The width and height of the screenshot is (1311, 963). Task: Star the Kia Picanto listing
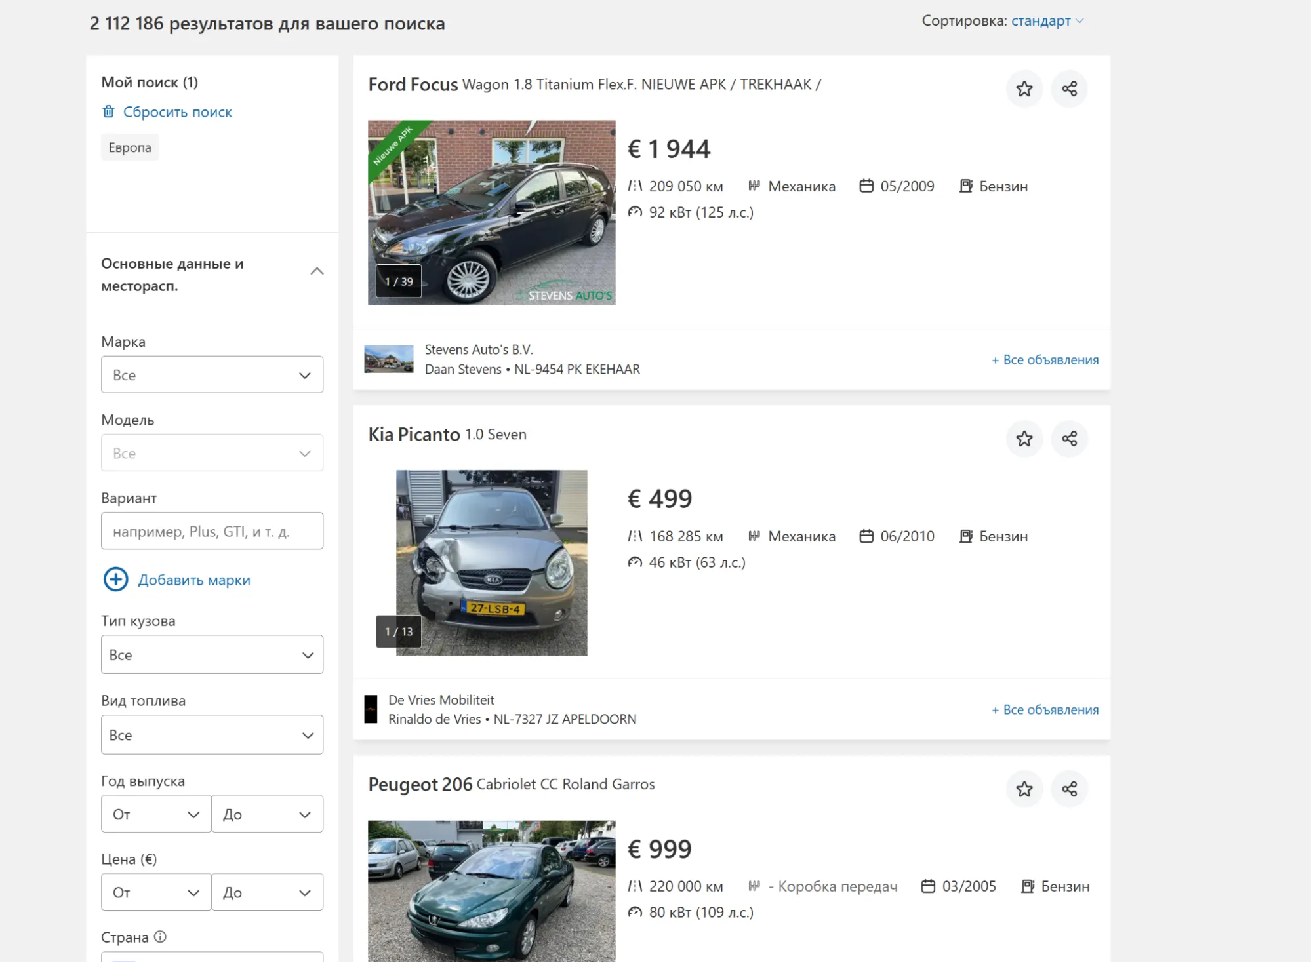tap(1024, 439)
